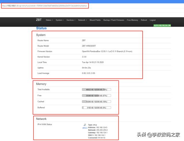
Task: Choose Reboot in the navigation bar
Action: (144, 20)
